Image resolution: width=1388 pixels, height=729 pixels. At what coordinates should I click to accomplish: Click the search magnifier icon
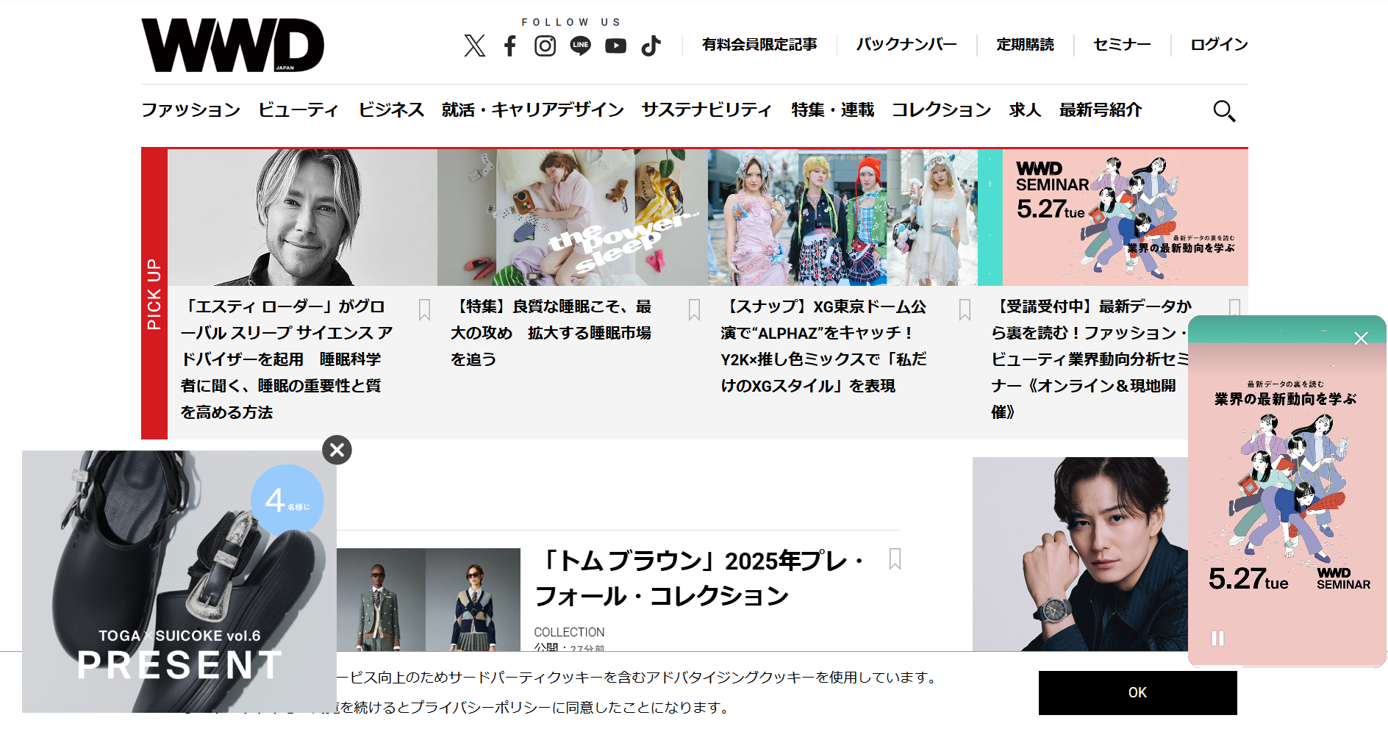point(1224,111)
